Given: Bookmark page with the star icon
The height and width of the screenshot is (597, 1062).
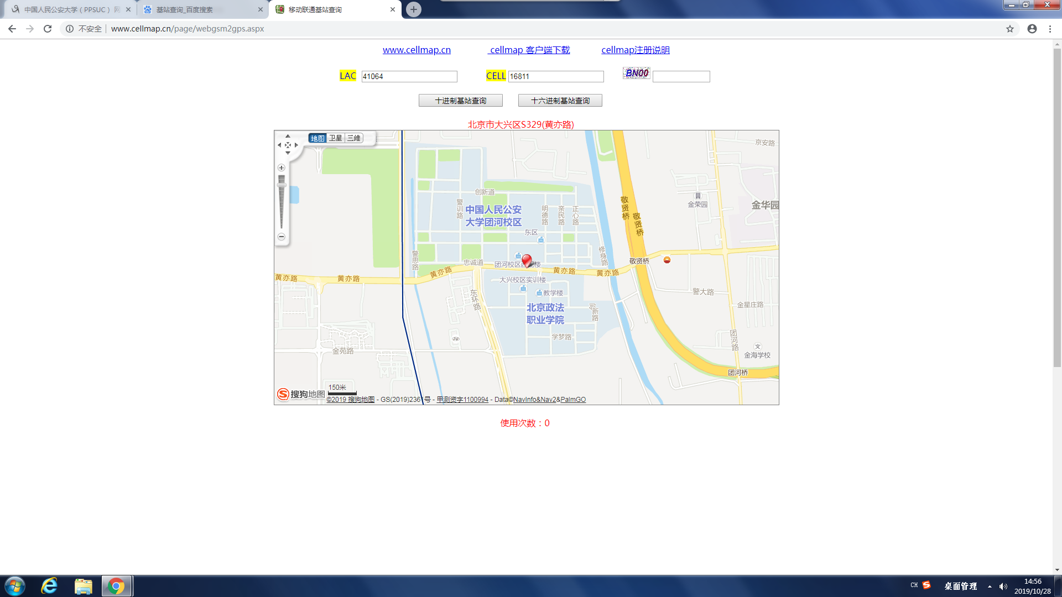Looking at the screenshot, I should tap(1010, 29).
